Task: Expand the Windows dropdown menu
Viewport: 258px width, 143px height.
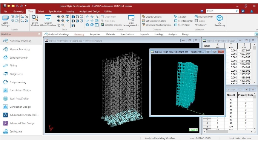Action: pos(201,25)
